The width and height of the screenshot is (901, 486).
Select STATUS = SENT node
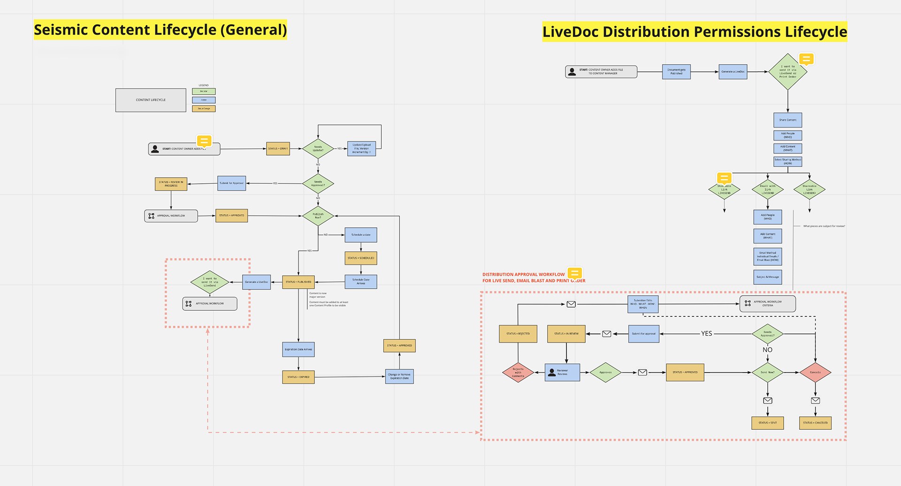pos(768,423)
